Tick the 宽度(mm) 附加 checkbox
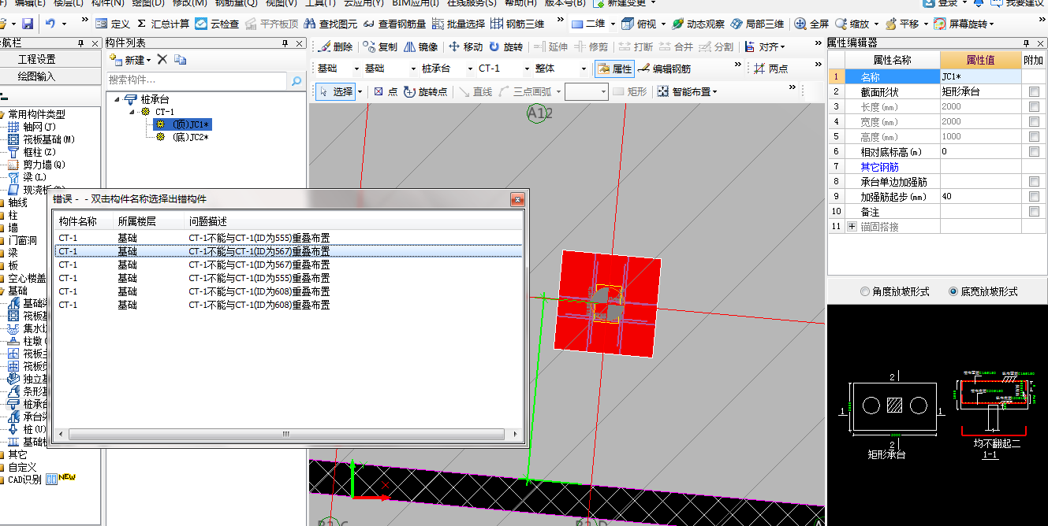The height and width of the screenshot is (526, 1048). pyautogui.click(x=1034, y=121)
